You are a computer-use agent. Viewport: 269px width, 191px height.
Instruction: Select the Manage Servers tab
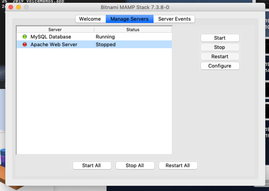click(x=130, y=19)
